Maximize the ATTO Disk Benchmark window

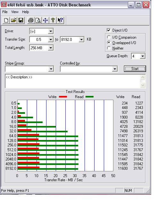click(x=138, y=5)
